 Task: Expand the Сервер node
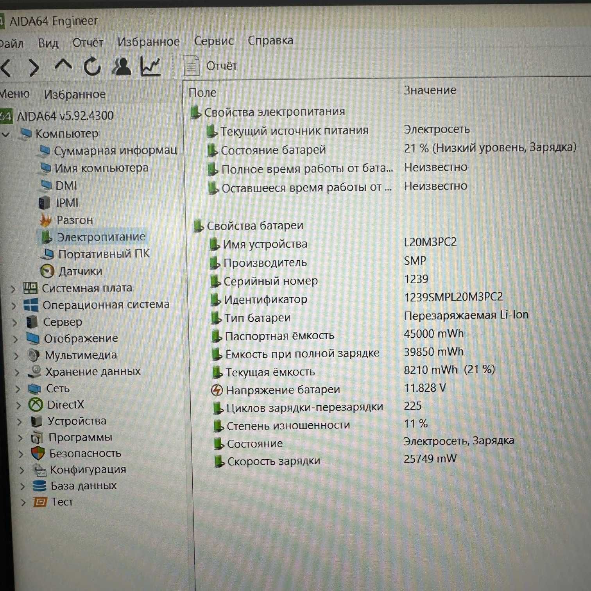14,322
